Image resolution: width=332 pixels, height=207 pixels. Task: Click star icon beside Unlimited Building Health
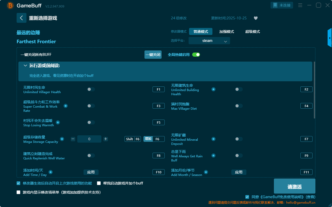[213, 89]
